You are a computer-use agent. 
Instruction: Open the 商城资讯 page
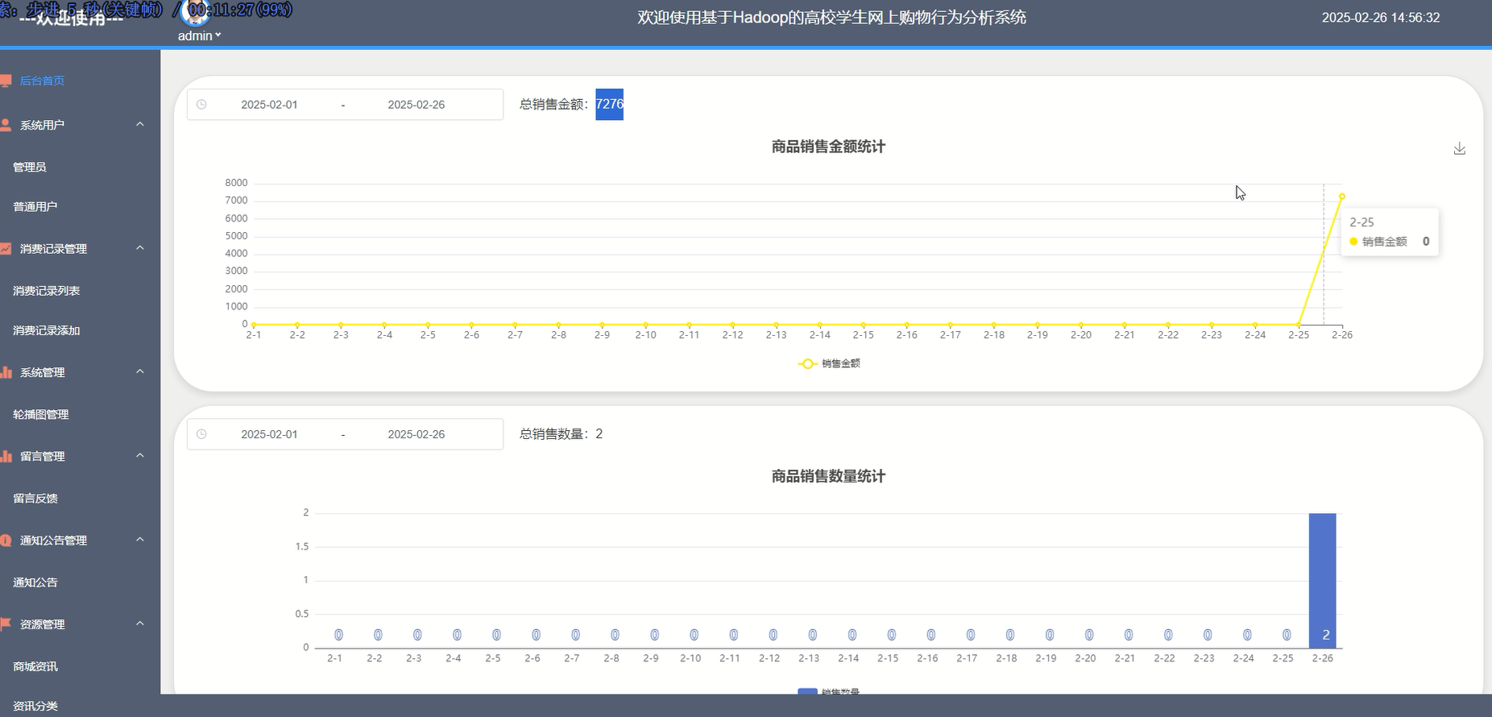pyautogui.click(x=35, y=666)
